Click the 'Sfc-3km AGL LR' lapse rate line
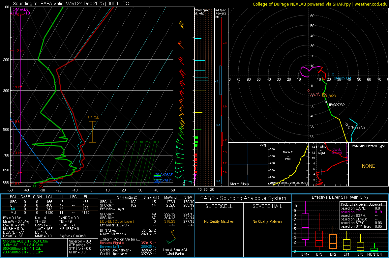Screen dimensions: 389x258 pos(25,241)
